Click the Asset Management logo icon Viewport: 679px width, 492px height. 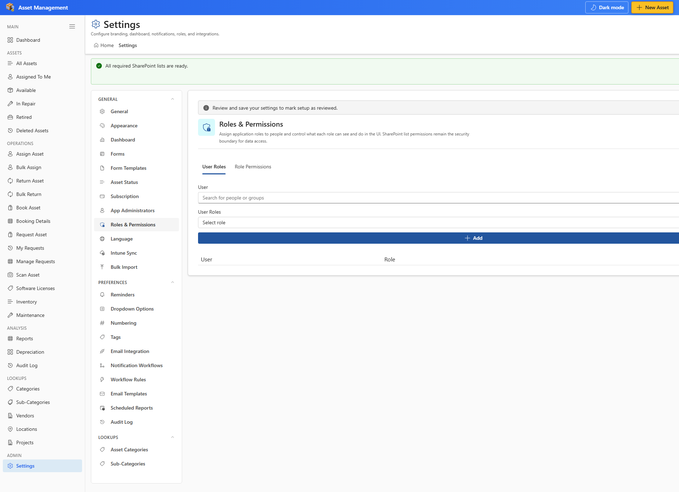10,7
